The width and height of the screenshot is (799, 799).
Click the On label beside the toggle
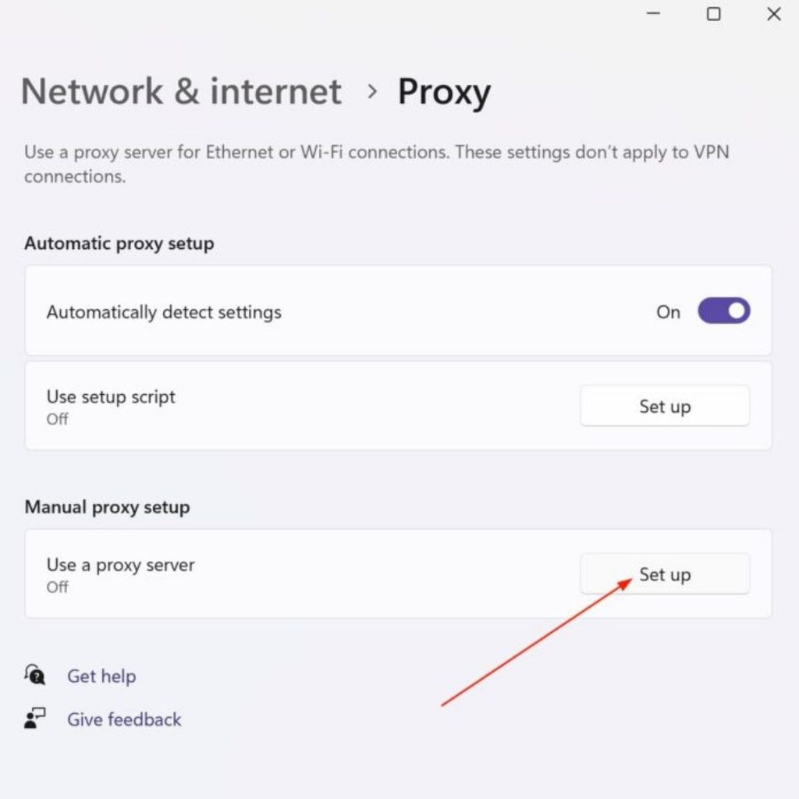667,311
